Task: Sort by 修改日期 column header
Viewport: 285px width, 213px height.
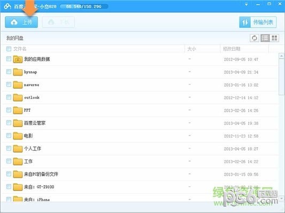Action: [232, 49]
